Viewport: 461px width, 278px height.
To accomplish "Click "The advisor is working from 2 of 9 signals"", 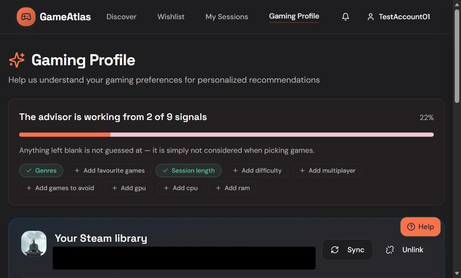I will click(x=113, y=117).
